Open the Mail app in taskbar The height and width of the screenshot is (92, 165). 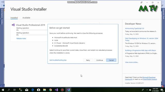(27, 90)
